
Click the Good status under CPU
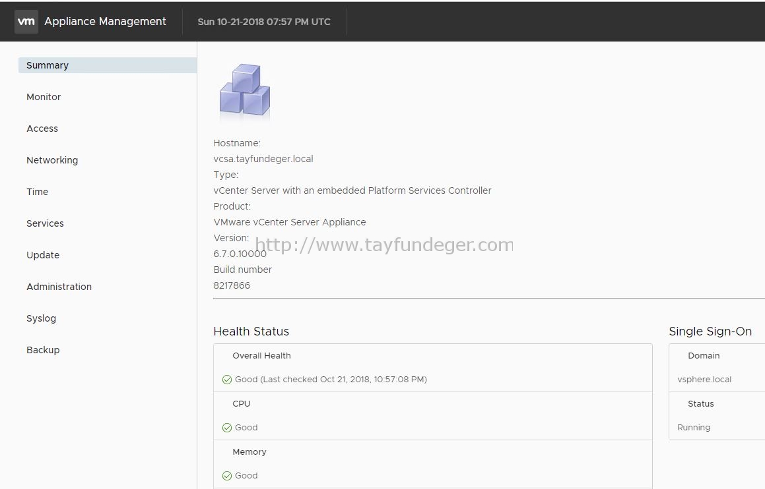point(246,428)
